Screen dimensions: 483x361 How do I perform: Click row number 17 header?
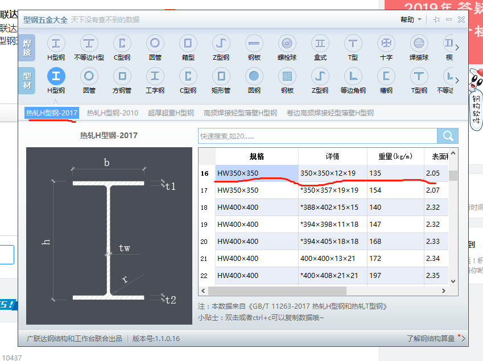[x=204, y=190]
